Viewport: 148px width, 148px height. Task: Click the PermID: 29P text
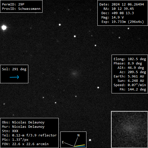pyautogui.click(x=13, y=4)
